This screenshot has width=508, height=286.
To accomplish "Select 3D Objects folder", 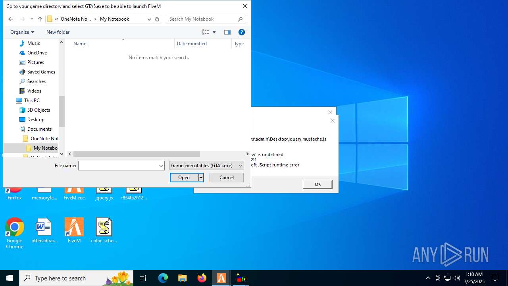I will [x=38, y=110].
